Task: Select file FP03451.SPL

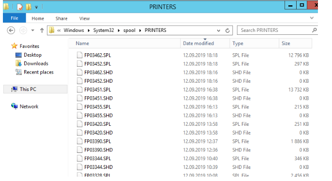Action: point(97,90)
